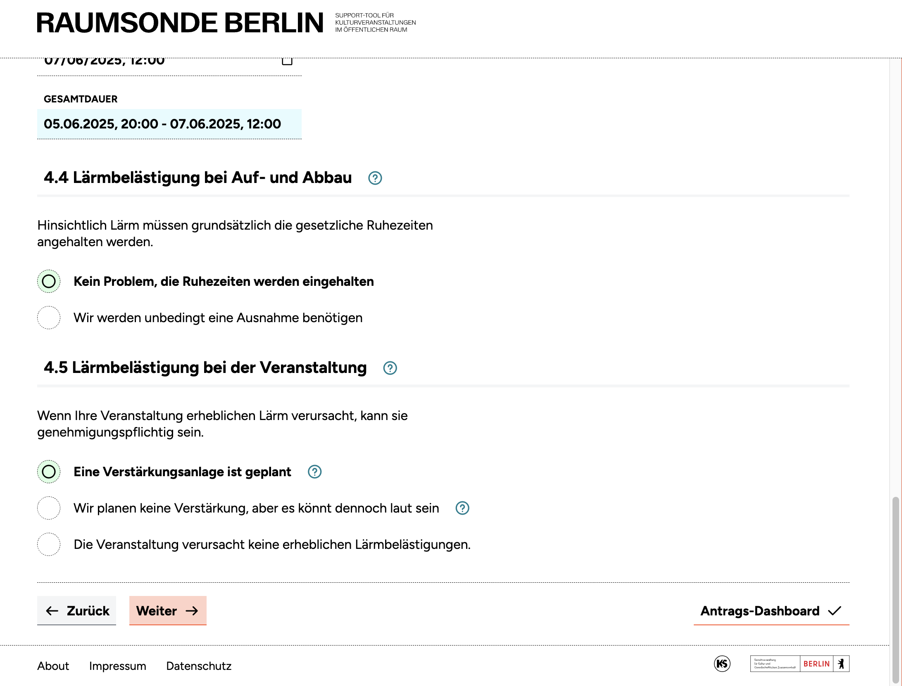Screen dimensions: 902x686
Task: Choose 'Wir planen keine Verstärkung' radio option
Action: (49, 508)
